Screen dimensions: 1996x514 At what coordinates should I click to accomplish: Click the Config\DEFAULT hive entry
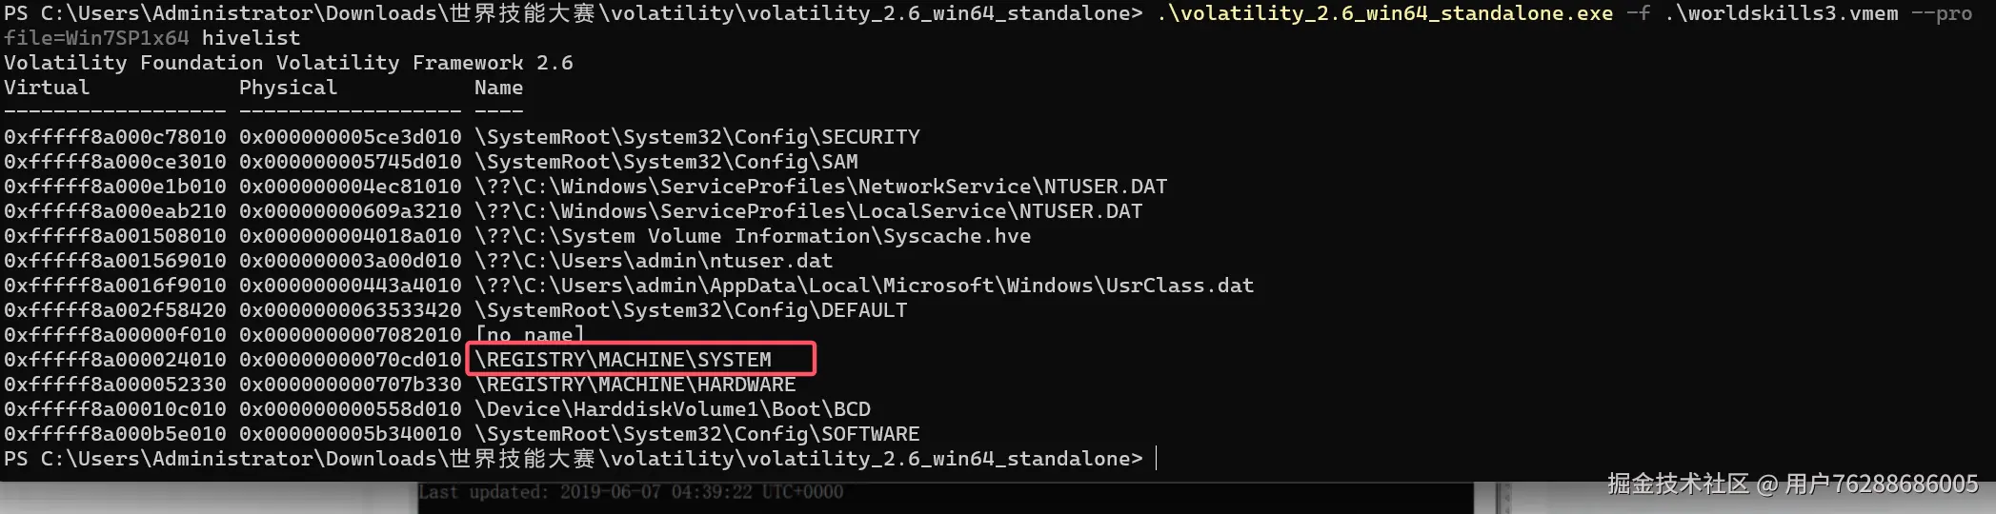coord(691,310)
